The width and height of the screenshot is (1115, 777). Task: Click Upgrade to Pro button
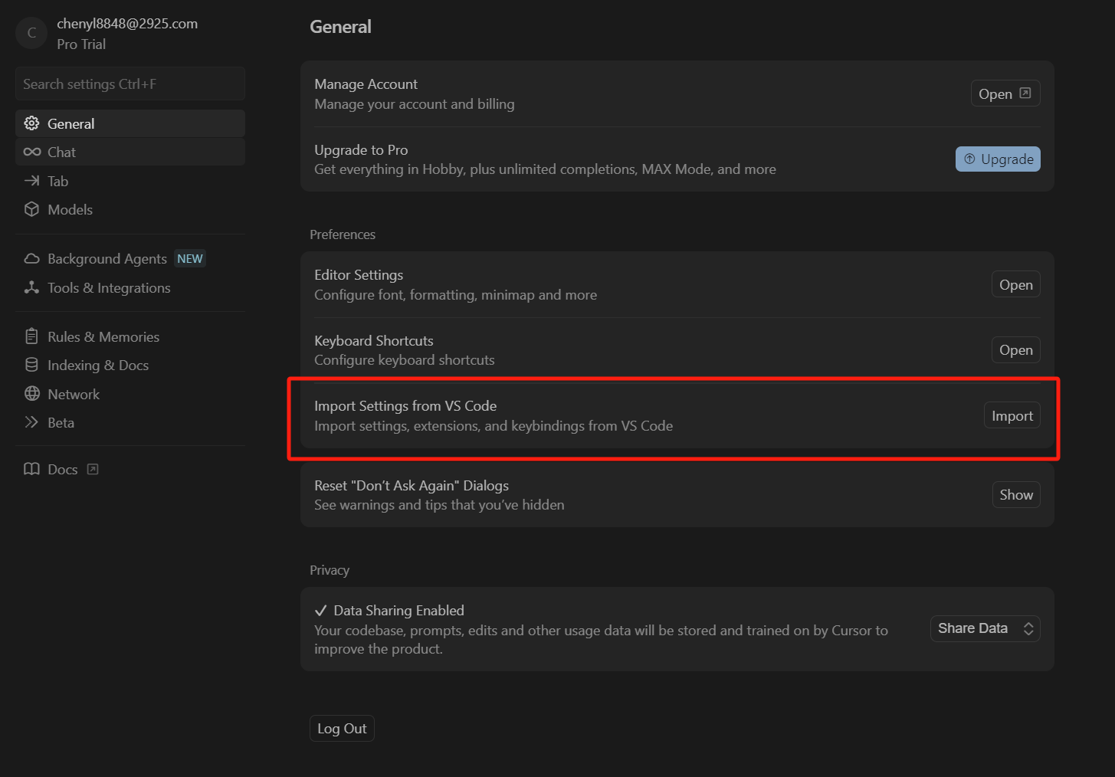click(x=997, y=159)
